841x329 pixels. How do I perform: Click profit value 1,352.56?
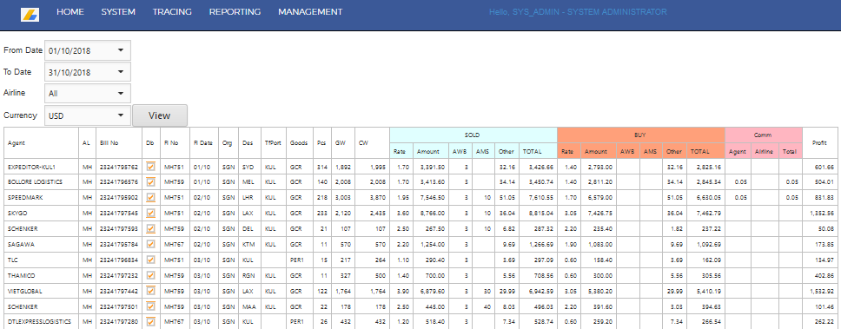821,213
